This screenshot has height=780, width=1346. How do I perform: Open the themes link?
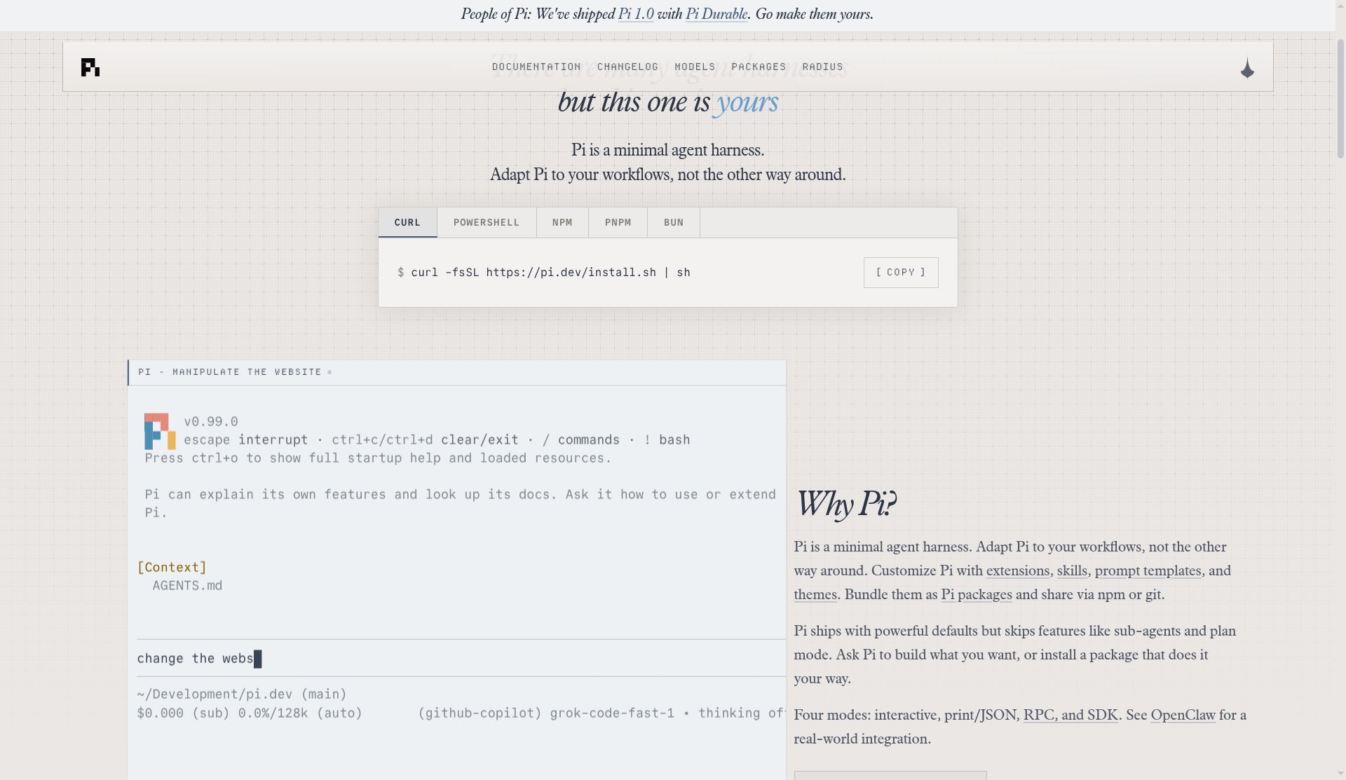coord(815,594)
